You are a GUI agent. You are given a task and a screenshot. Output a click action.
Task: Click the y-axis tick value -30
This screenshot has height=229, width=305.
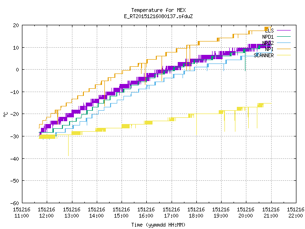tap(15, 136)
